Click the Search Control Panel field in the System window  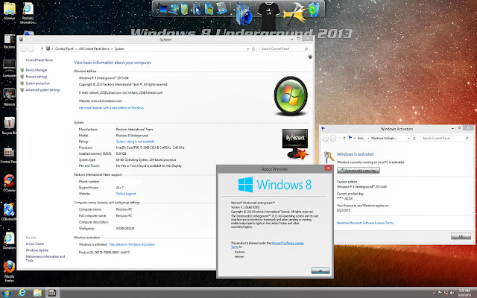285,49
